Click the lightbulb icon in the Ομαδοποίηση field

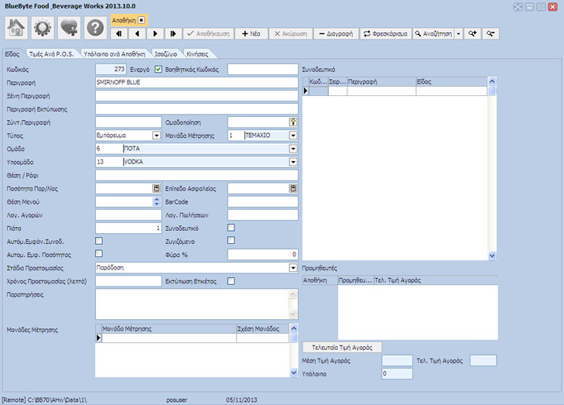(293, 122)
